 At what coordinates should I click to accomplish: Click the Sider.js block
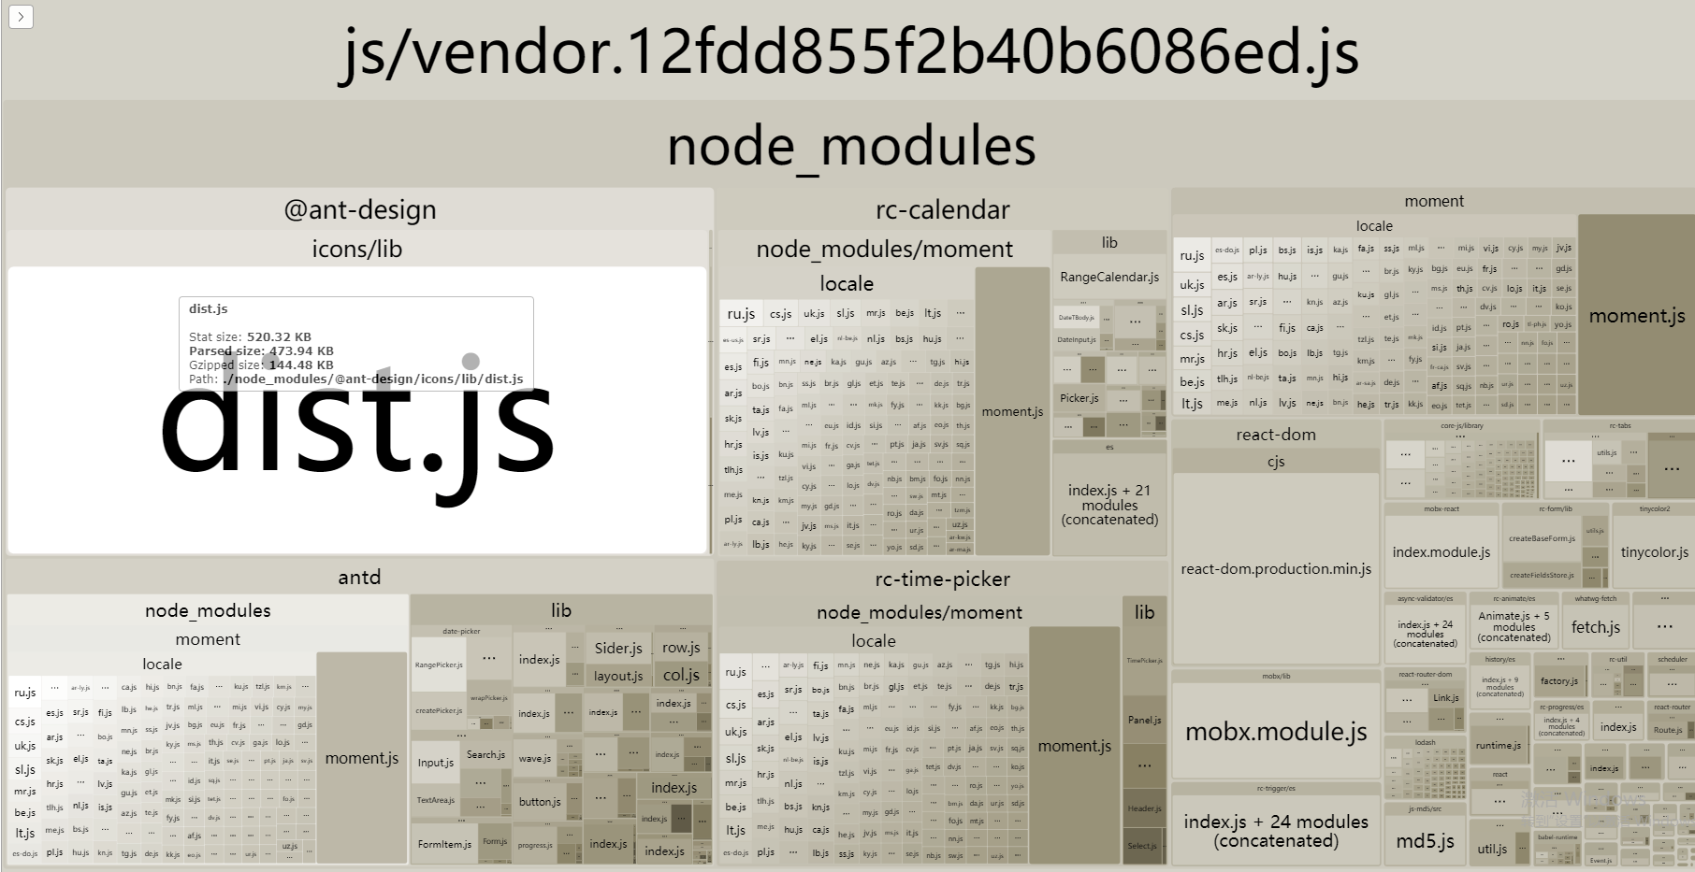pos(618,648)
